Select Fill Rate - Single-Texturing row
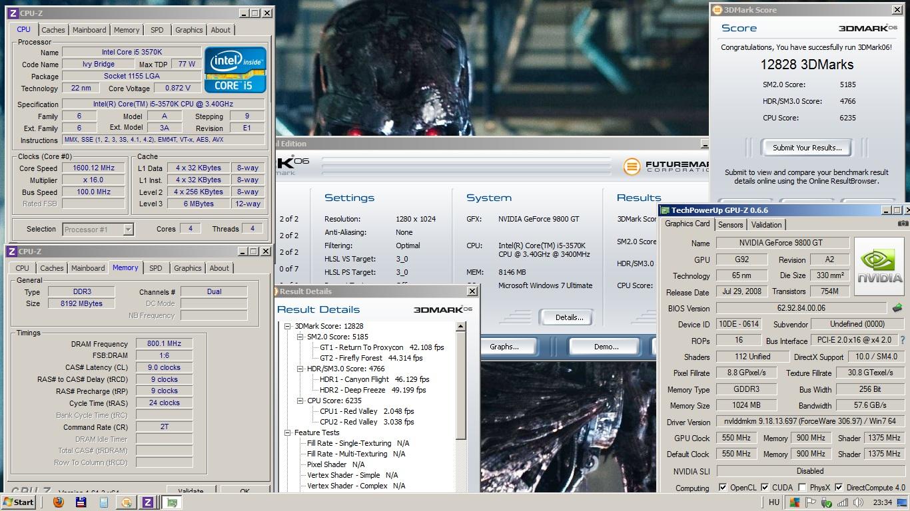Image resolution: width=910 pixels, height=511 pixels. 358,443
